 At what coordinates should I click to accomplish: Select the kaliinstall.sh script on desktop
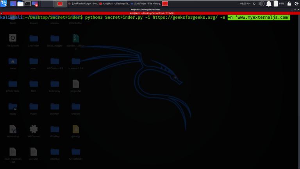point(12,131)
